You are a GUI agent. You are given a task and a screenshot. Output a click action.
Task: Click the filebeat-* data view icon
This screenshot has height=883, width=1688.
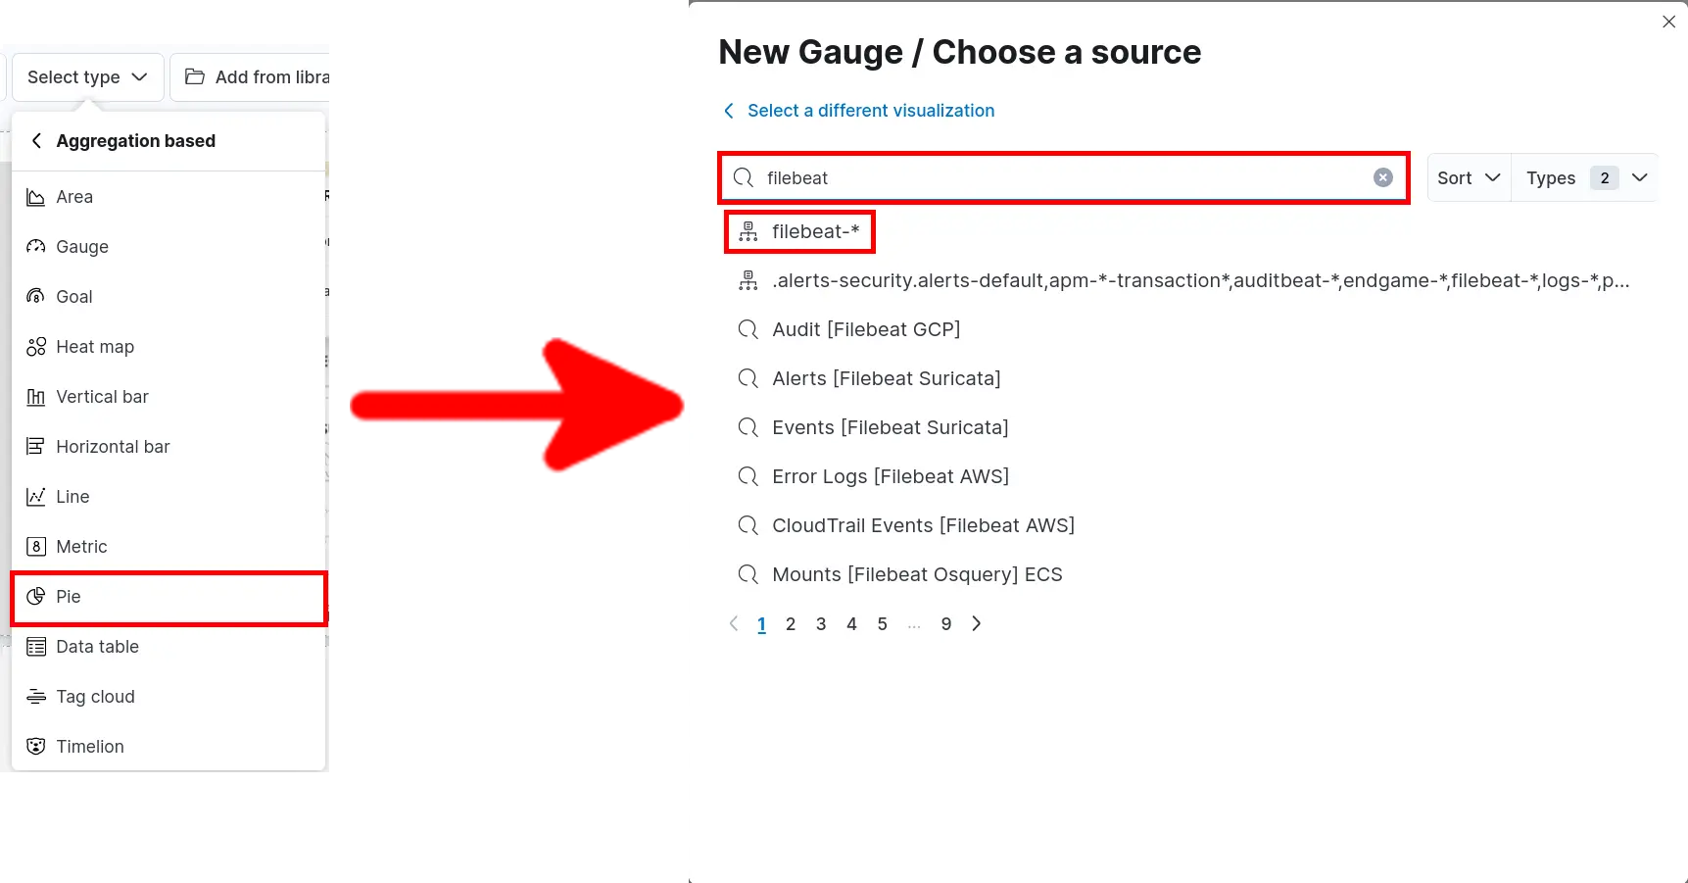tap(748, 232)
